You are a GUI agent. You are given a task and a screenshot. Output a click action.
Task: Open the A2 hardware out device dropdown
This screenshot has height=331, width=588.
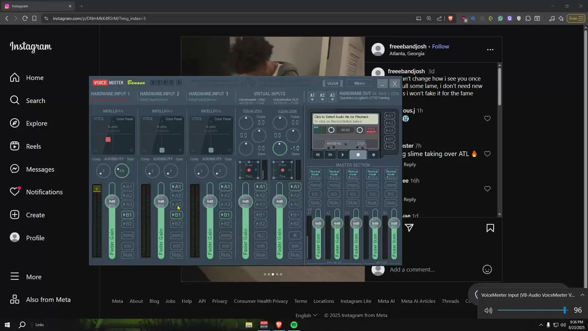tap(322, 97)
